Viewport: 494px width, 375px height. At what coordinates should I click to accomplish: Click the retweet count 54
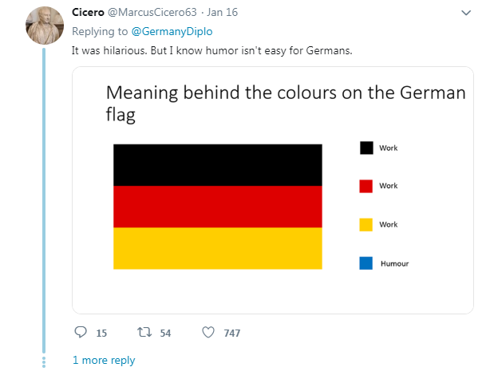tap(165, 334)
